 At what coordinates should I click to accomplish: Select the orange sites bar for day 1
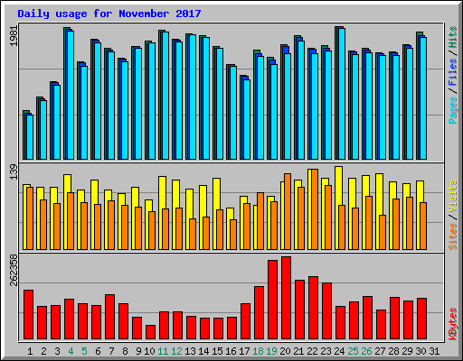coord(30,218)
